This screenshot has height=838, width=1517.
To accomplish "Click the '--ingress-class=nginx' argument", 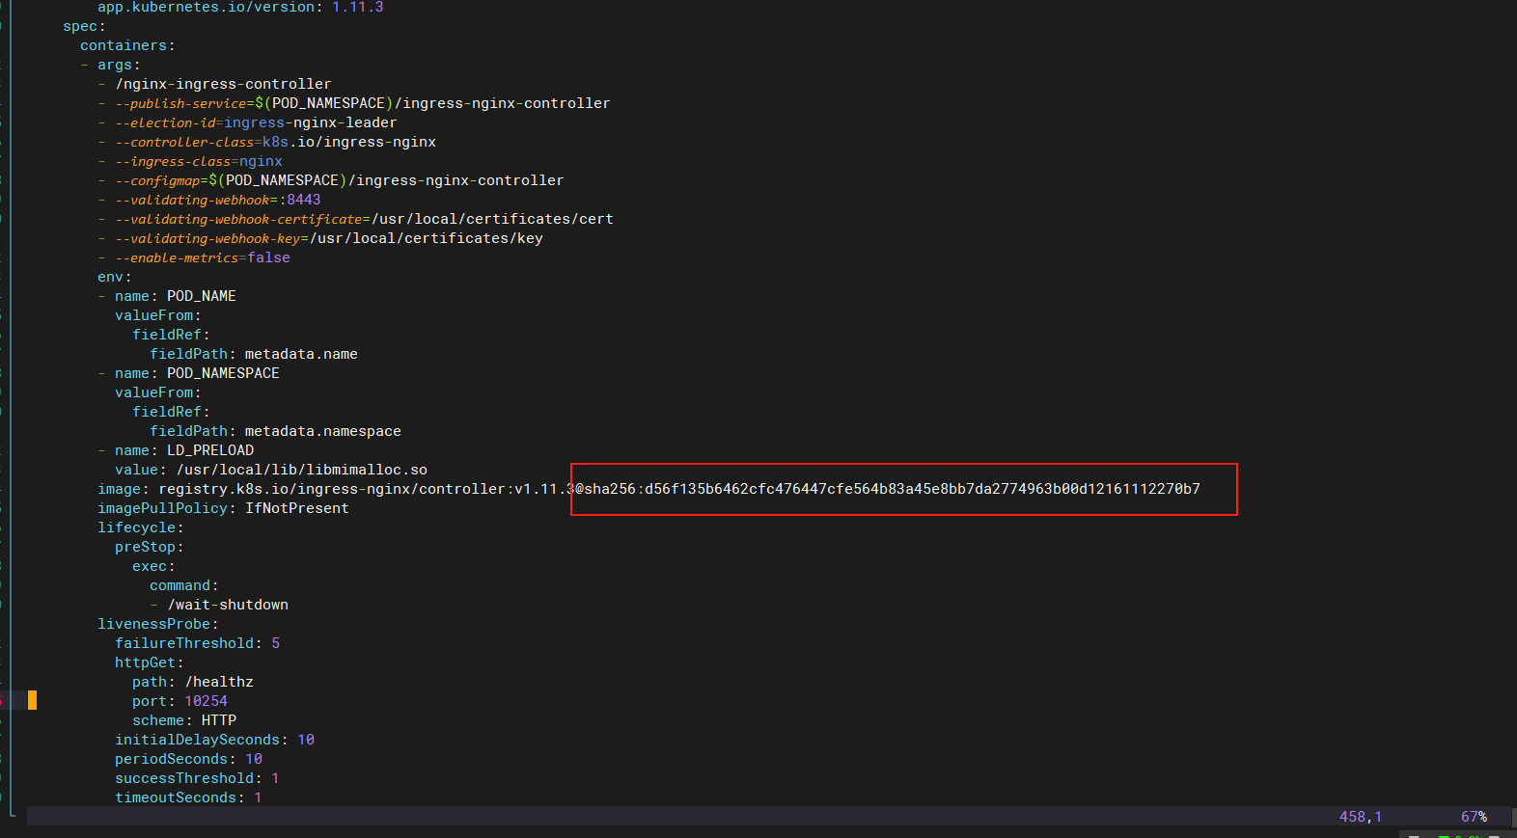I will (199, 161).
